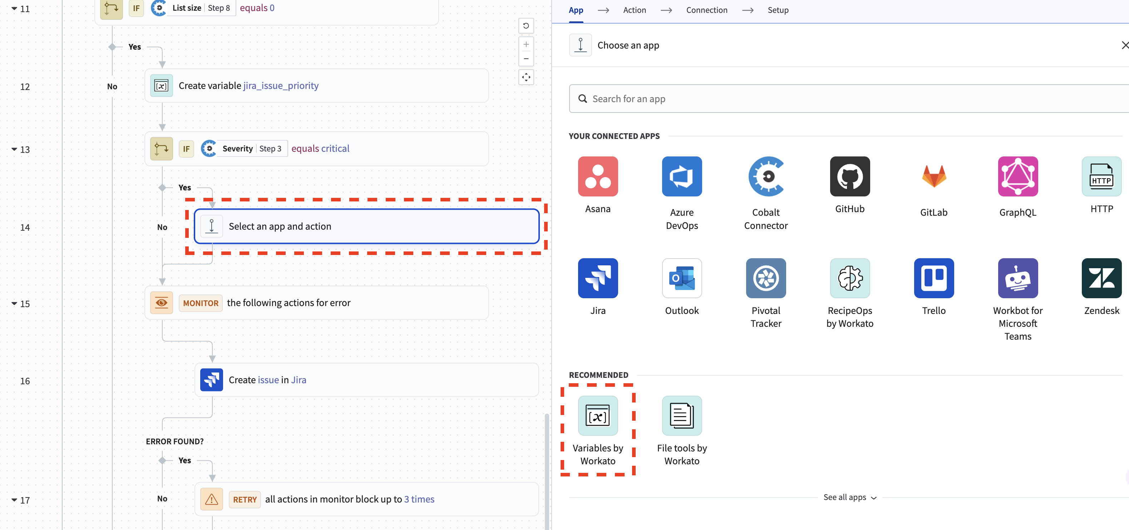
Task: Click the canvas undo/reset icon
Action: point(526,26)
